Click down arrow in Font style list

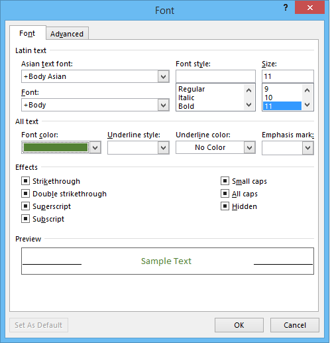tap(249, 105)
